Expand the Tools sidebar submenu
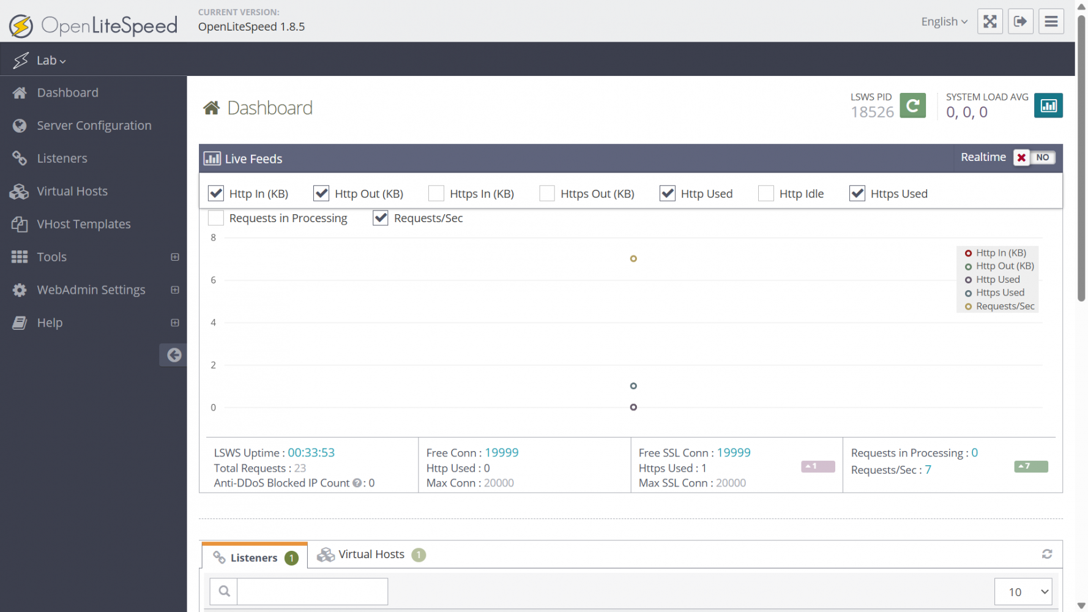Image resolution: width=1088 pixels, height=612 pixels. click(175, 257)
